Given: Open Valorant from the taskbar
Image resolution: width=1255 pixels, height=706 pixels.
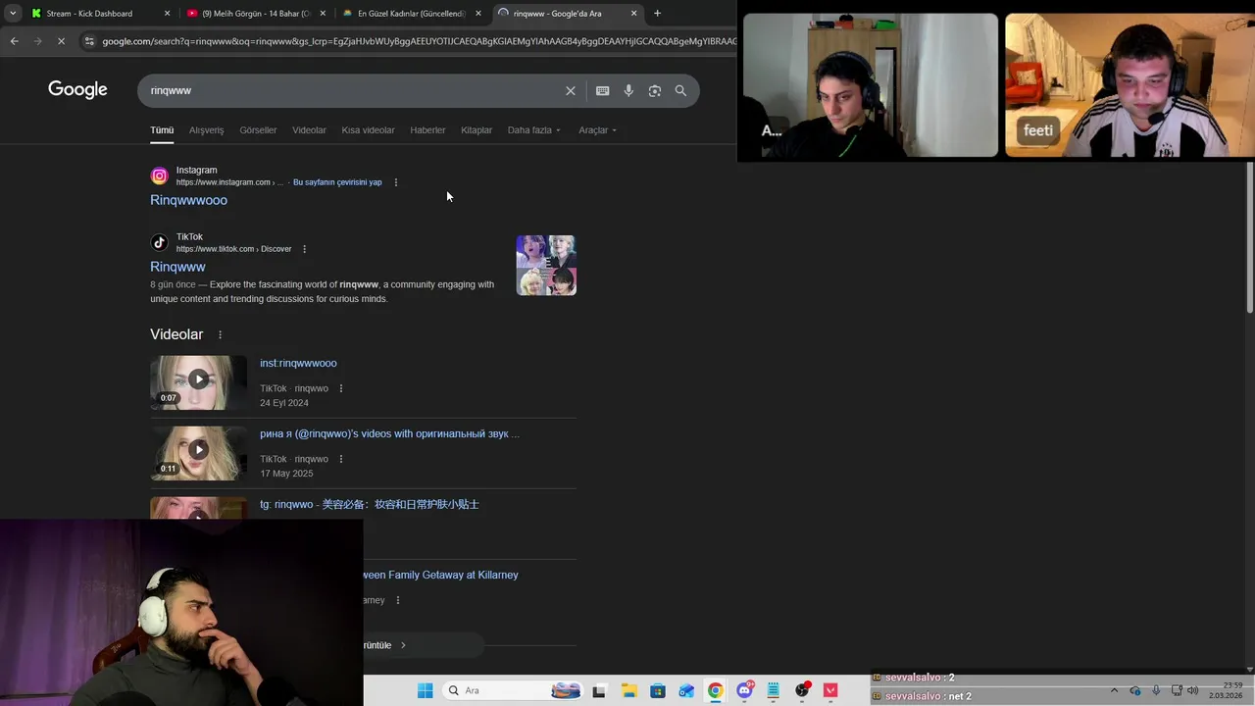Looking at the screenshot, I should click(831, 690).
